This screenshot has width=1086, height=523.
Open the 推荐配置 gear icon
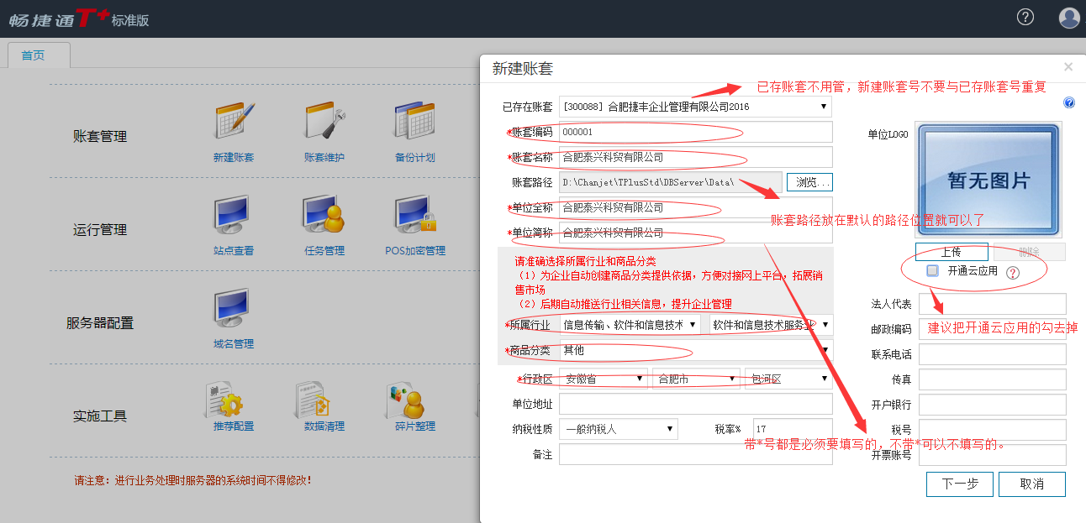tap(234, 401)
